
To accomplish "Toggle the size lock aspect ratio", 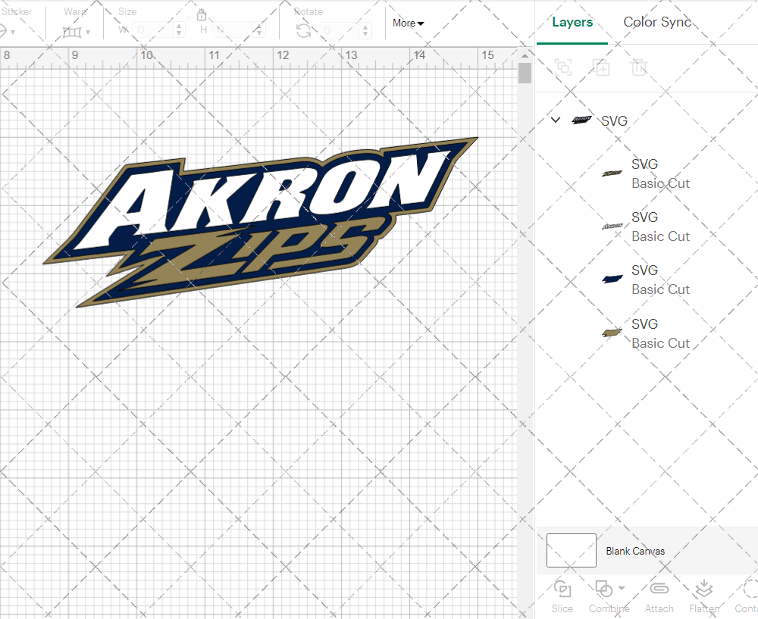I will [202, 14].
